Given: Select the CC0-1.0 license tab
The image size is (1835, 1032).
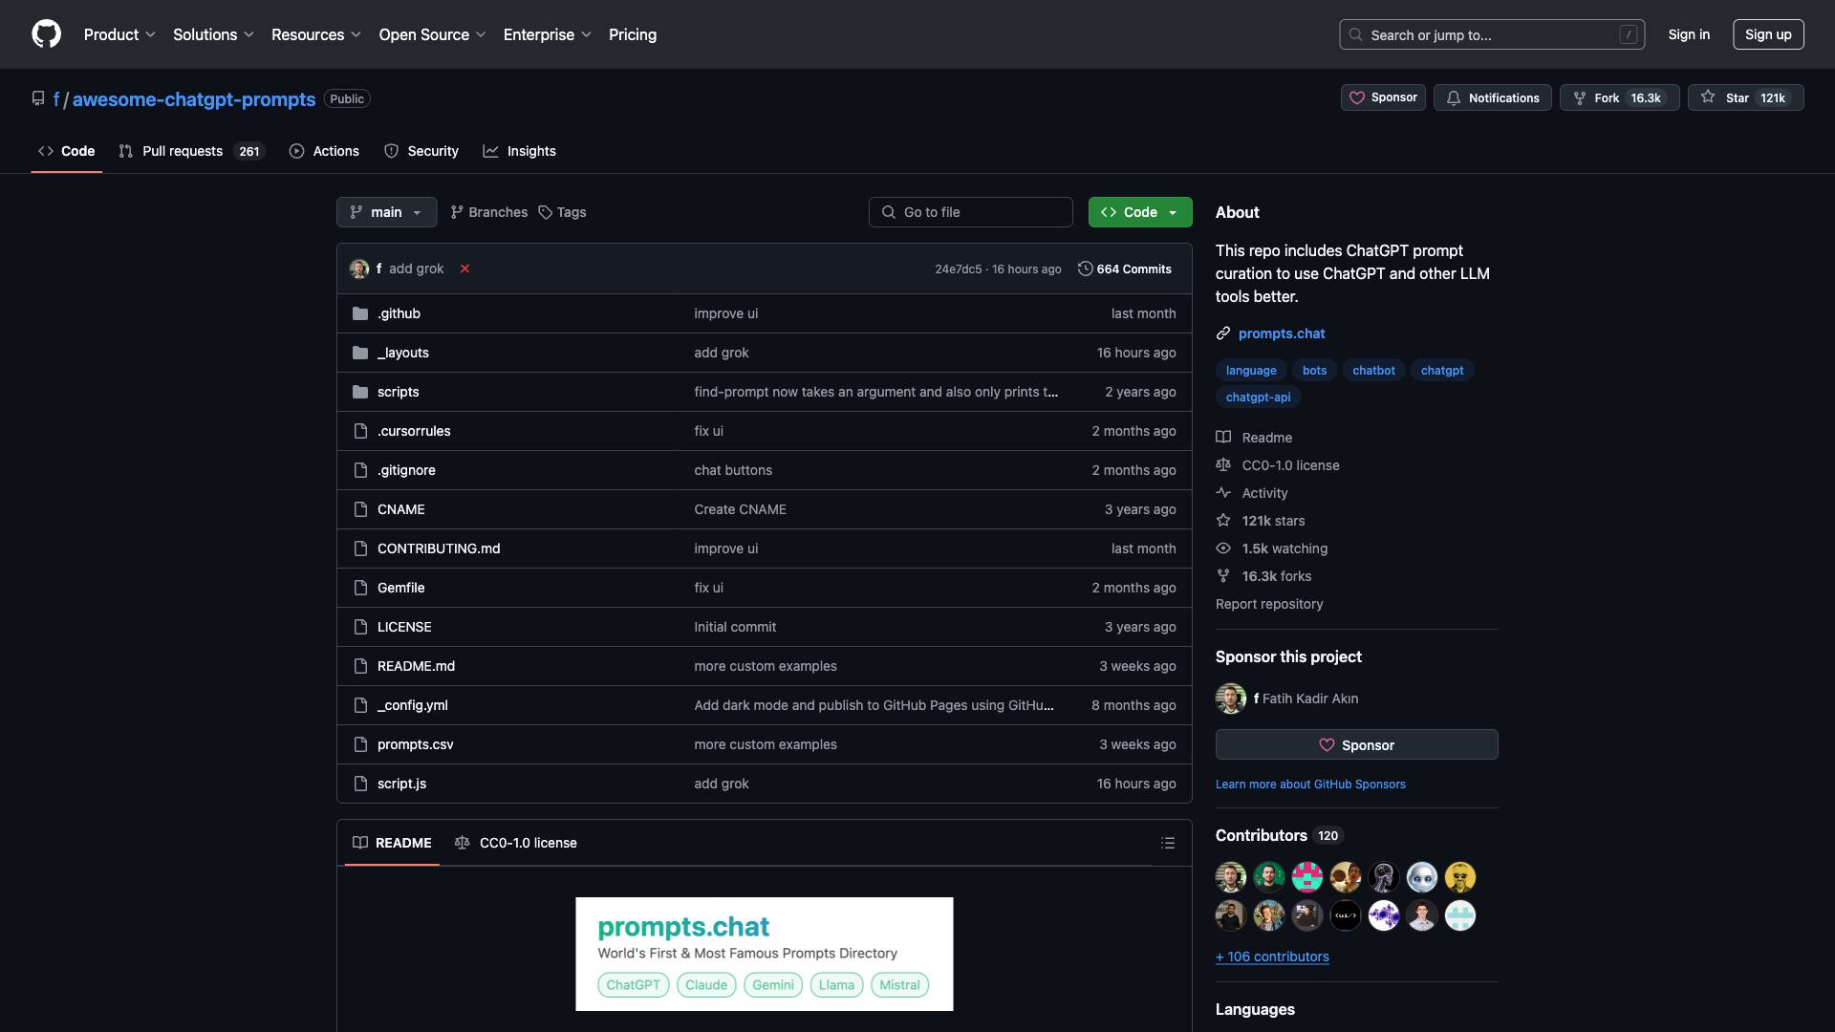Looking at the screenshot, I should [516, 843].
